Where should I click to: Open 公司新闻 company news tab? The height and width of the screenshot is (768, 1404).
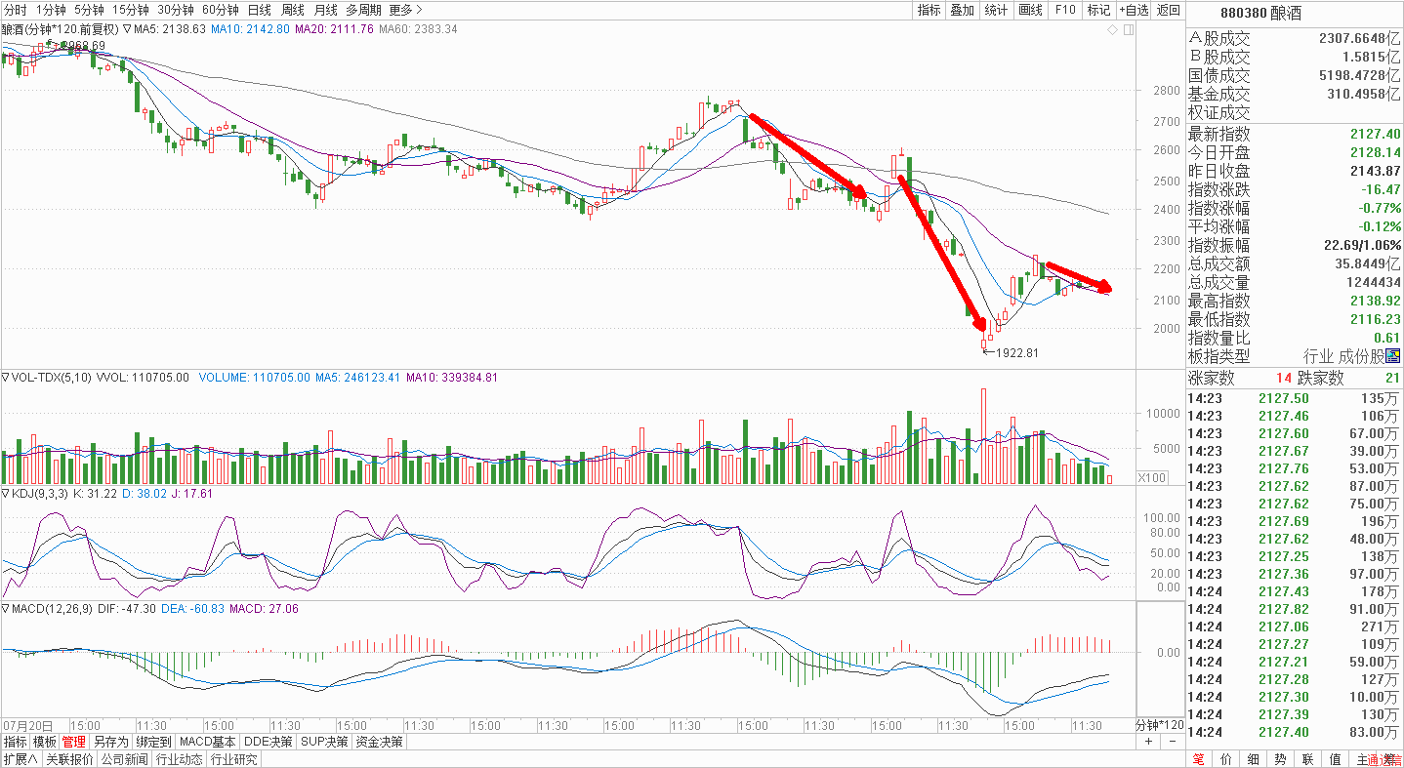pos(124,759)
